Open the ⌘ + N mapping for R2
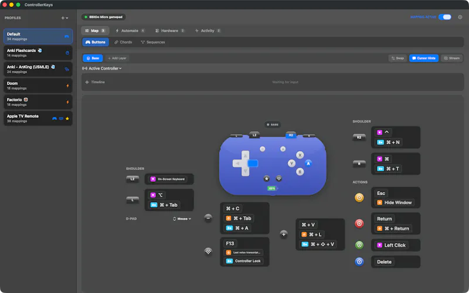The height and width of the screenshot is (293, 469). coord(389,142)
